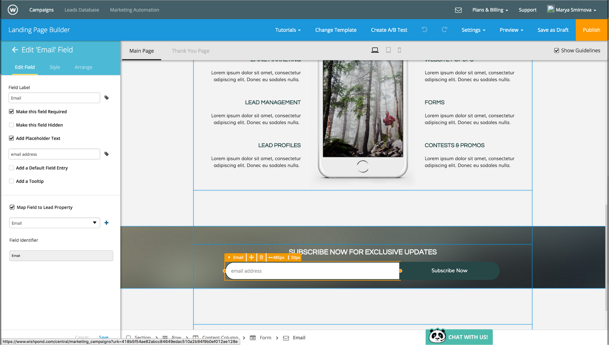Click Create A/B Test
Screen dimensions: 609x345
389,30
